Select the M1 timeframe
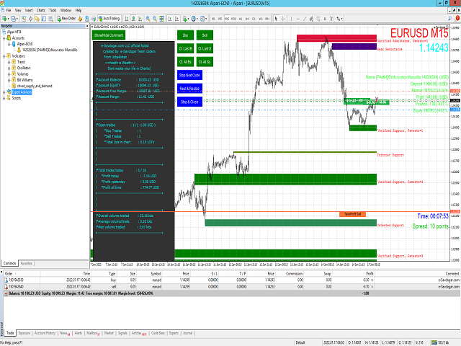Screen dimensions: 461x346 213,19
